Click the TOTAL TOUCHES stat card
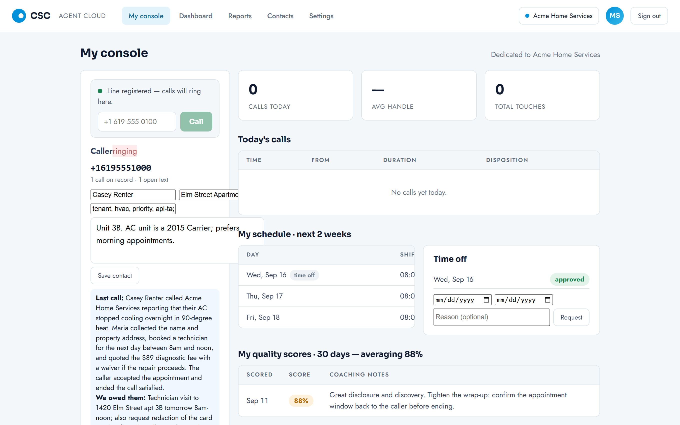 (542, 95)
